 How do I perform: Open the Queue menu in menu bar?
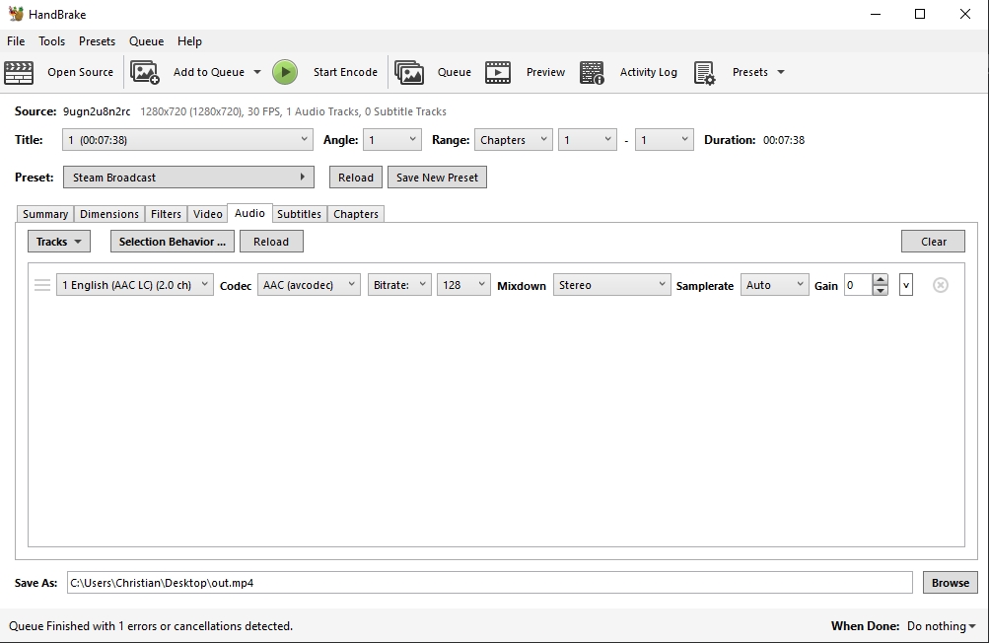point(146,41)
